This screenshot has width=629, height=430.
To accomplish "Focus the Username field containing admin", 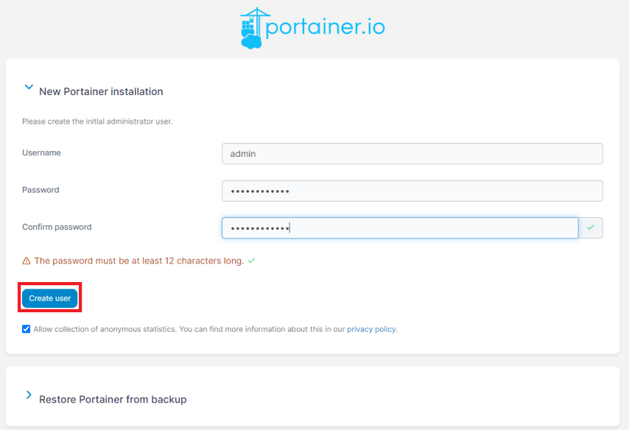I will point(412,154).
